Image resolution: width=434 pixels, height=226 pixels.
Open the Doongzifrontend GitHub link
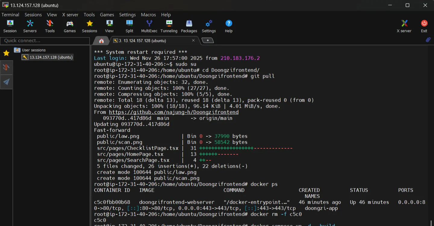tap(173, 112)
